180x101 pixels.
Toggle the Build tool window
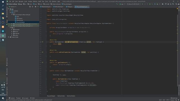[x=19, y=98]
